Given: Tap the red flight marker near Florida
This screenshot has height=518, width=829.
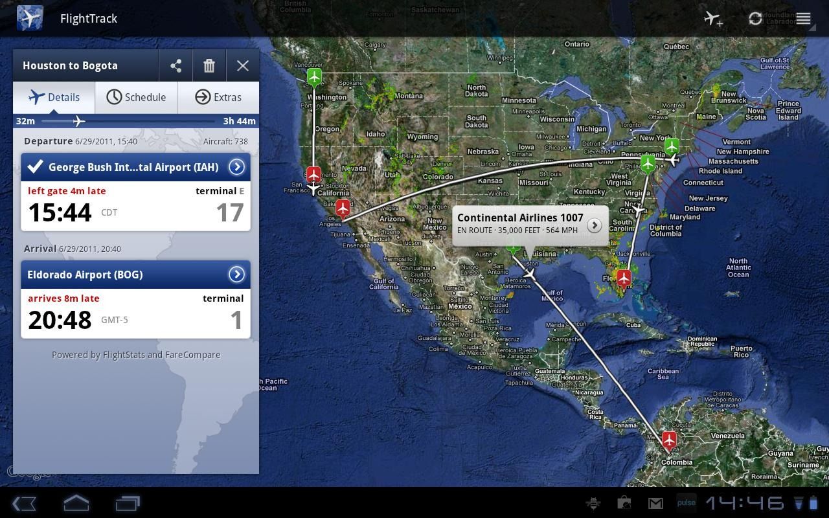Looking at the screenshot, I should tap(624, 278).
